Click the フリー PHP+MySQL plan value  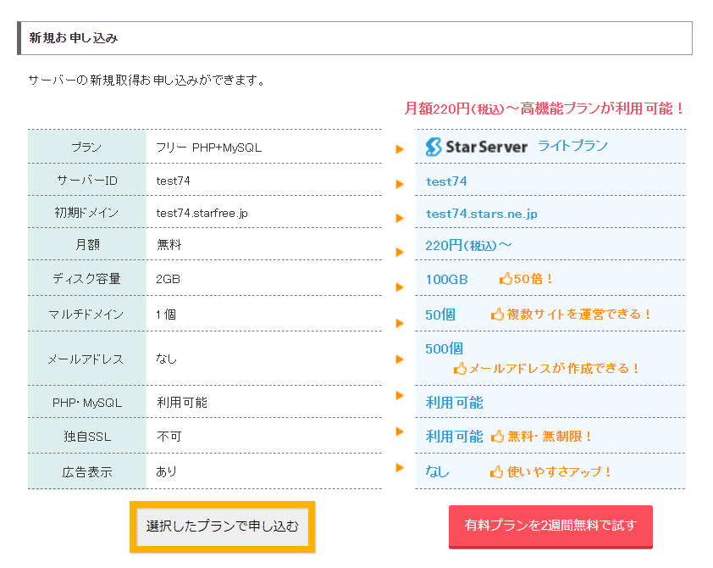pyautogui.click(x=208, y=148)
